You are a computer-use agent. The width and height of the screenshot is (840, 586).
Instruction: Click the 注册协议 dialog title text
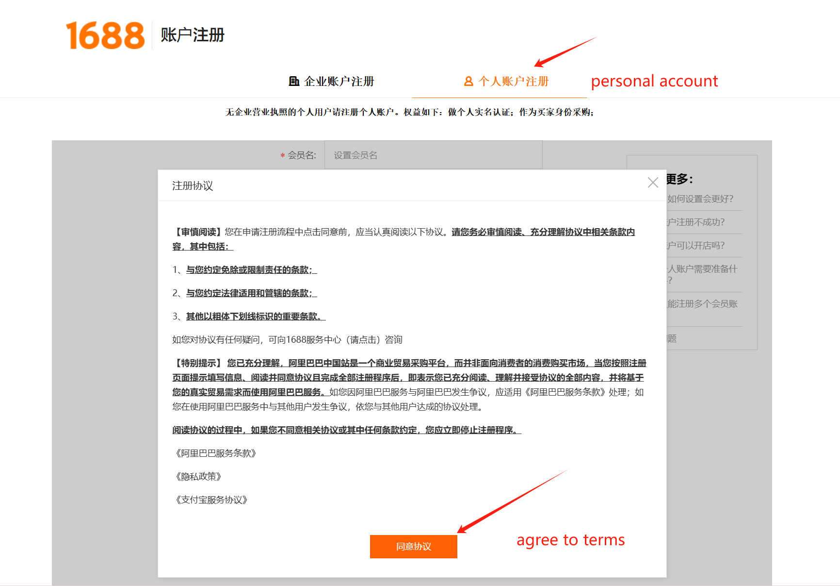[x=193, y=186]
